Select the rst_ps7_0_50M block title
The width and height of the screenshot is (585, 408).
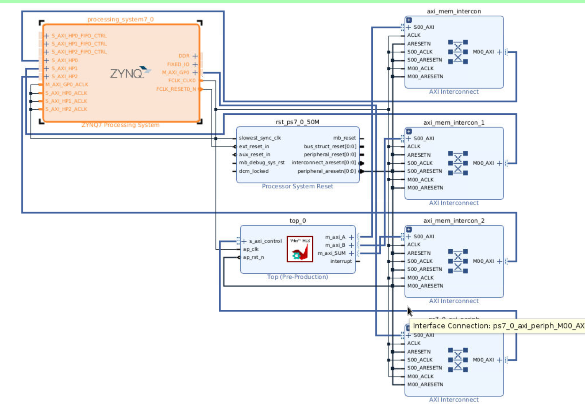(297, 122)
